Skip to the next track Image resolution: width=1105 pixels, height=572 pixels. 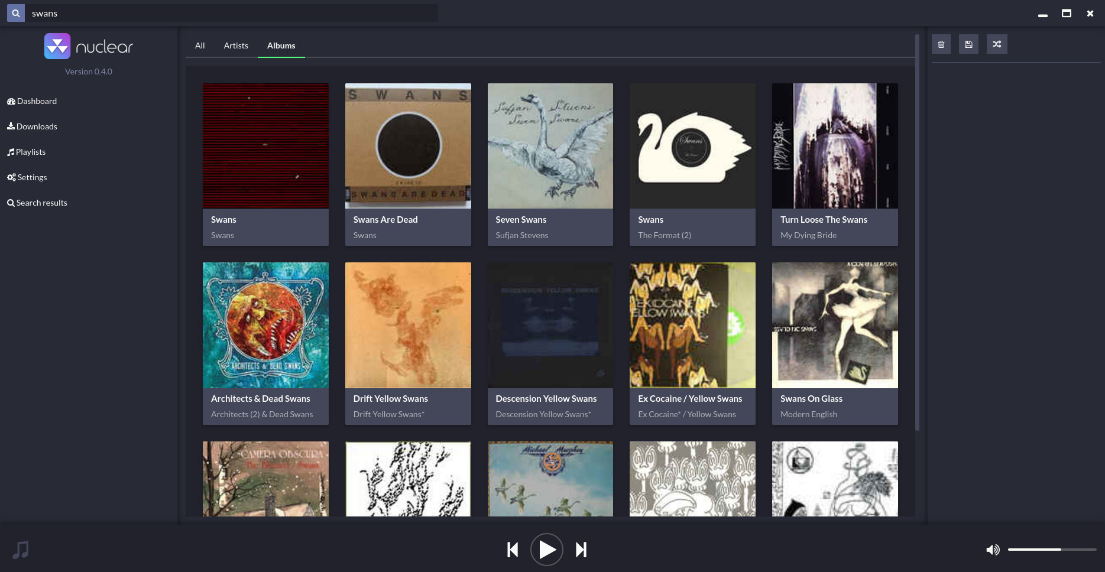coord(581,550)
